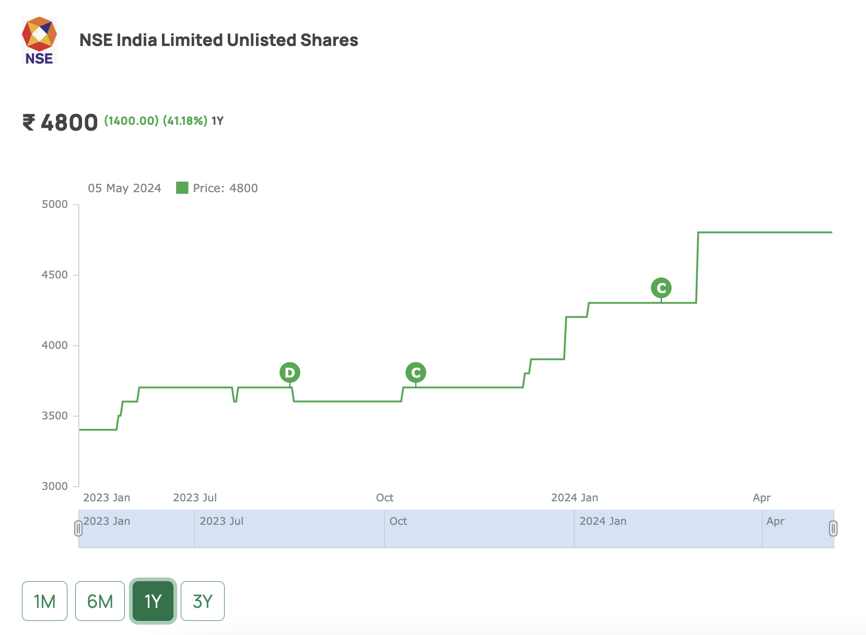Click the 05 May 2024 date label

[x=124, y=188]
